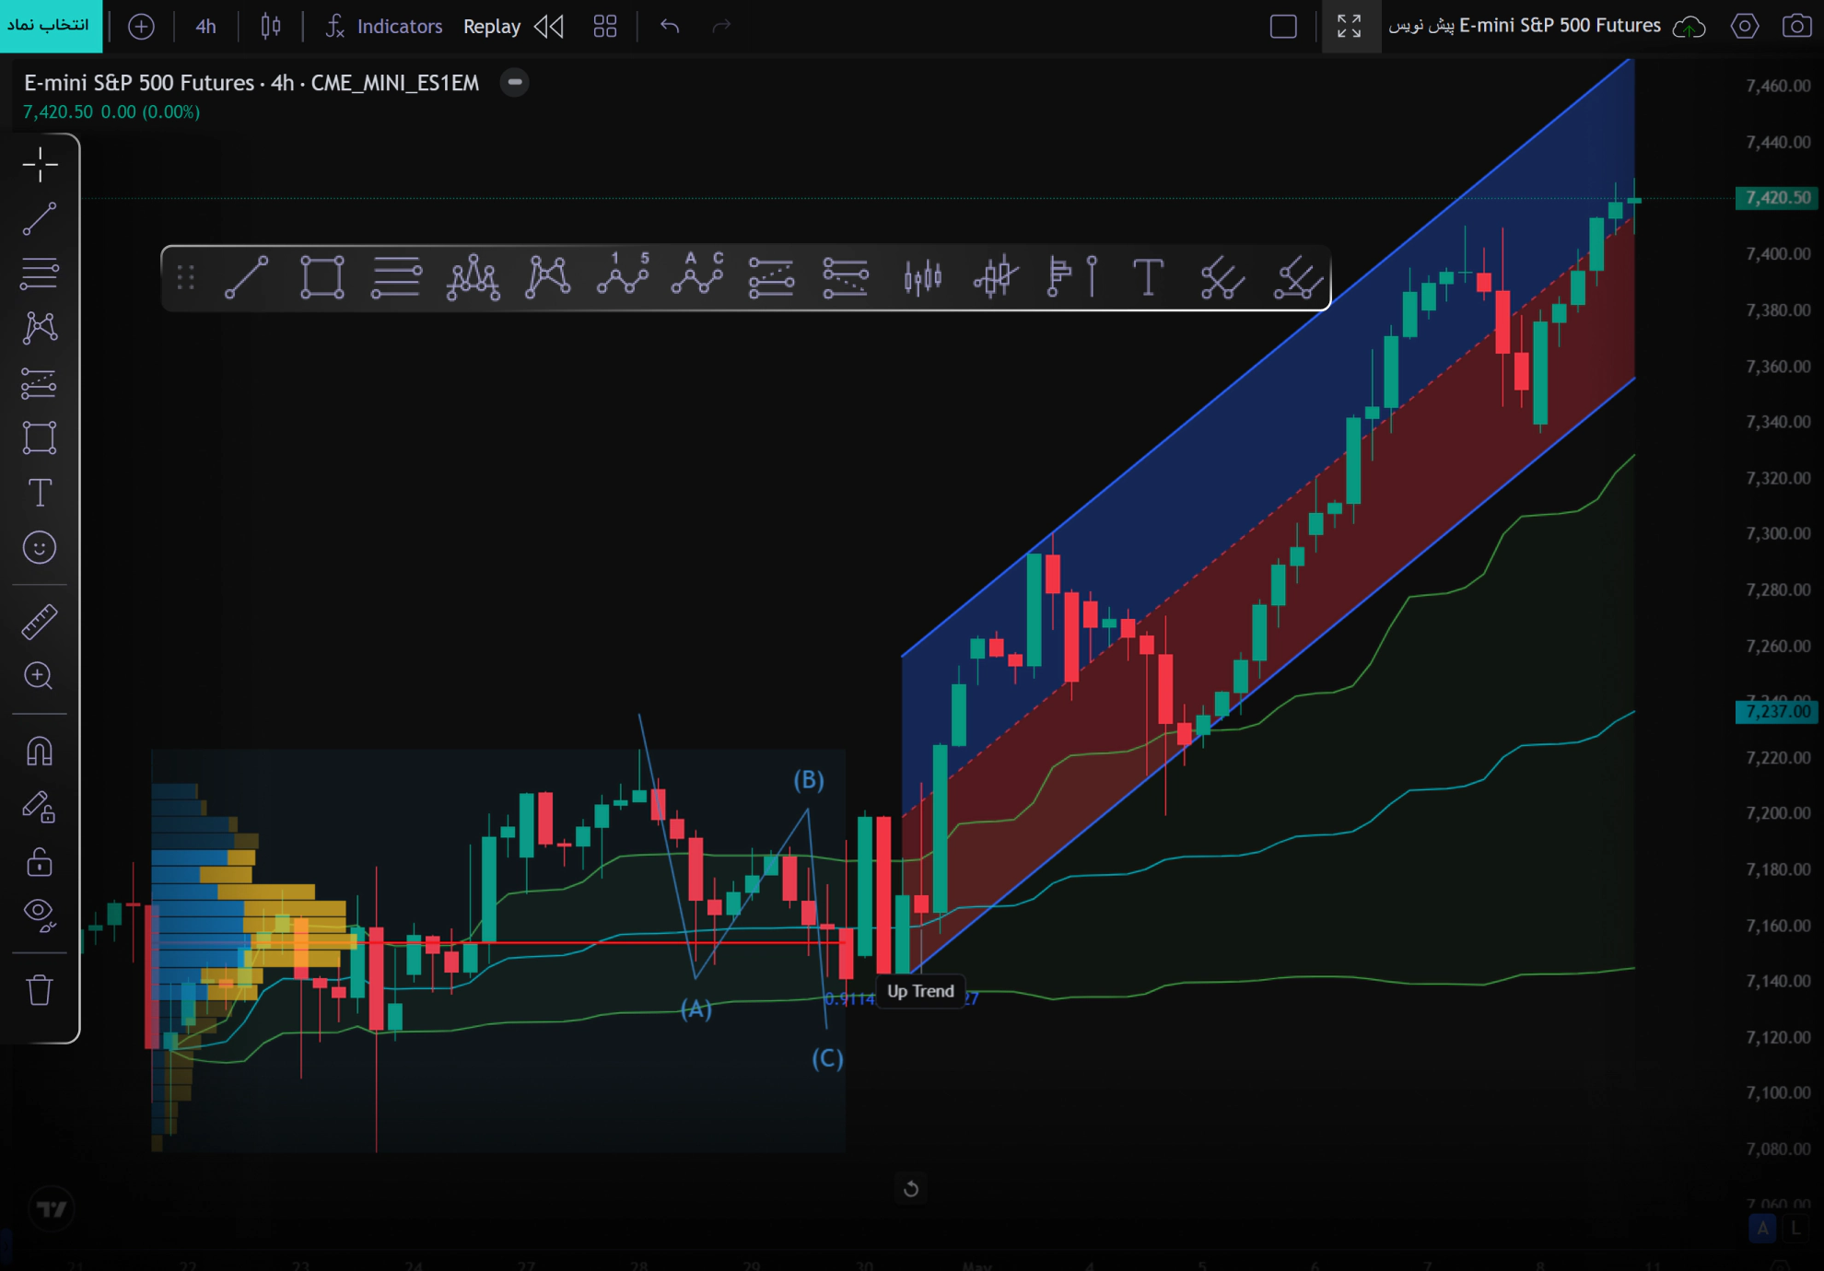The width and height of the screenshot is (1824, 1271).
Task: Reset the chart view with the circular arrow
Action: point(911,1188)
